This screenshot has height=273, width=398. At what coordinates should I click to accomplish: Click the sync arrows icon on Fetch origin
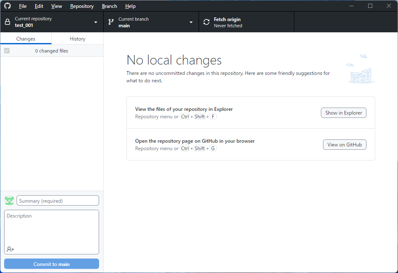pyautogui.click(x=206, y=22)
